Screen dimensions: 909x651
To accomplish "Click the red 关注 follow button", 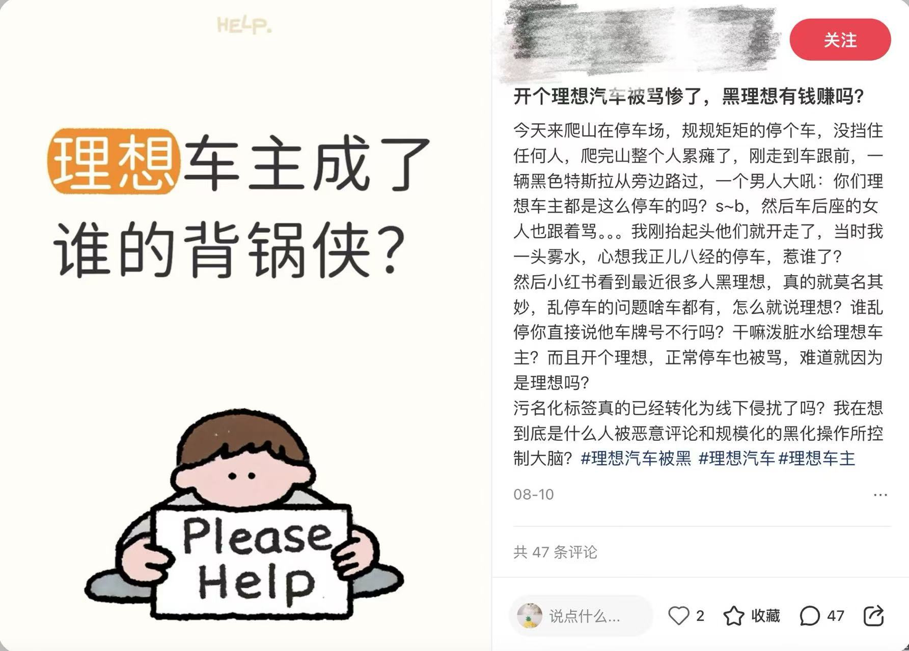I will tap(840, 40).
